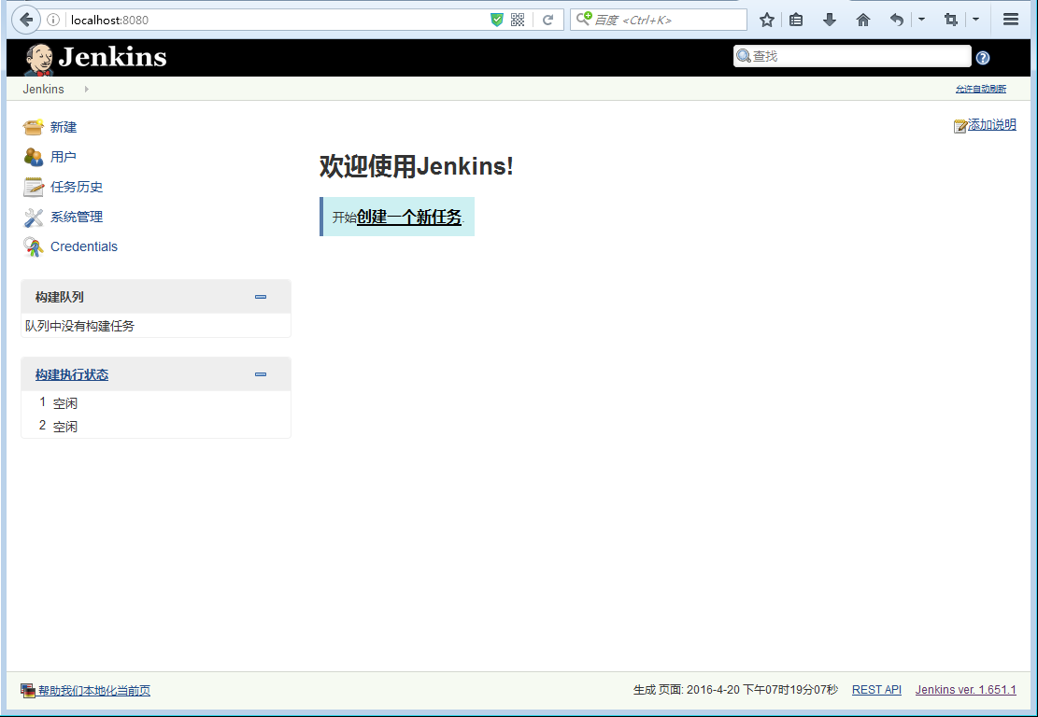This screenshot has height=717, width=1038.
Task: Click the 系统管理 tools icon
Action: tap(33, 217)
